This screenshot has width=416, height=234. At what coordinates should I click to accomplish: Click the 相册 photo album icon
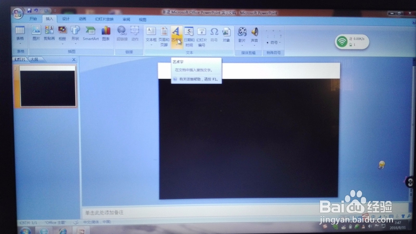(62, 30)
